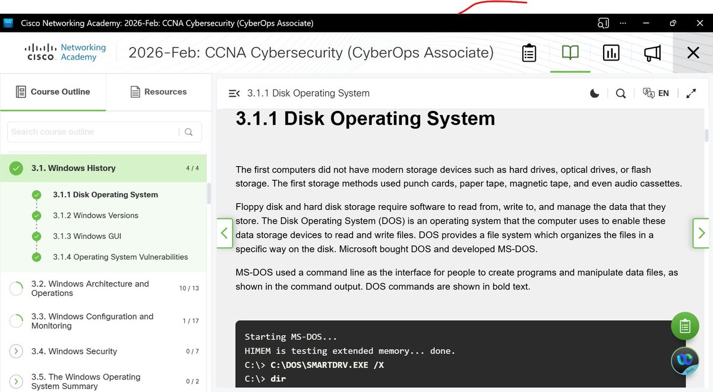Expand 3.3. Windows Configuration and Monitoring
Viewport: 713px width, 392px height.
pos(104,321)
